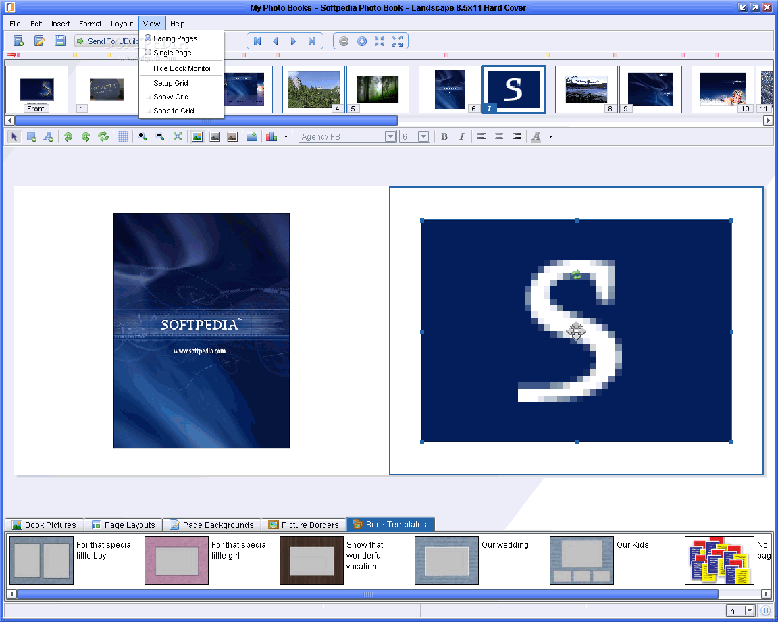
Task: Go to the previous page
Action: click(x=276, y=41)
